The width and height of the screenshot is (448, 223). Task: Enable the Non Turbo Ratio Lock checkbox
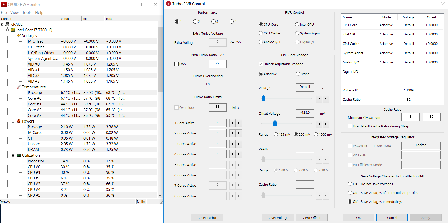coord(177,64)
